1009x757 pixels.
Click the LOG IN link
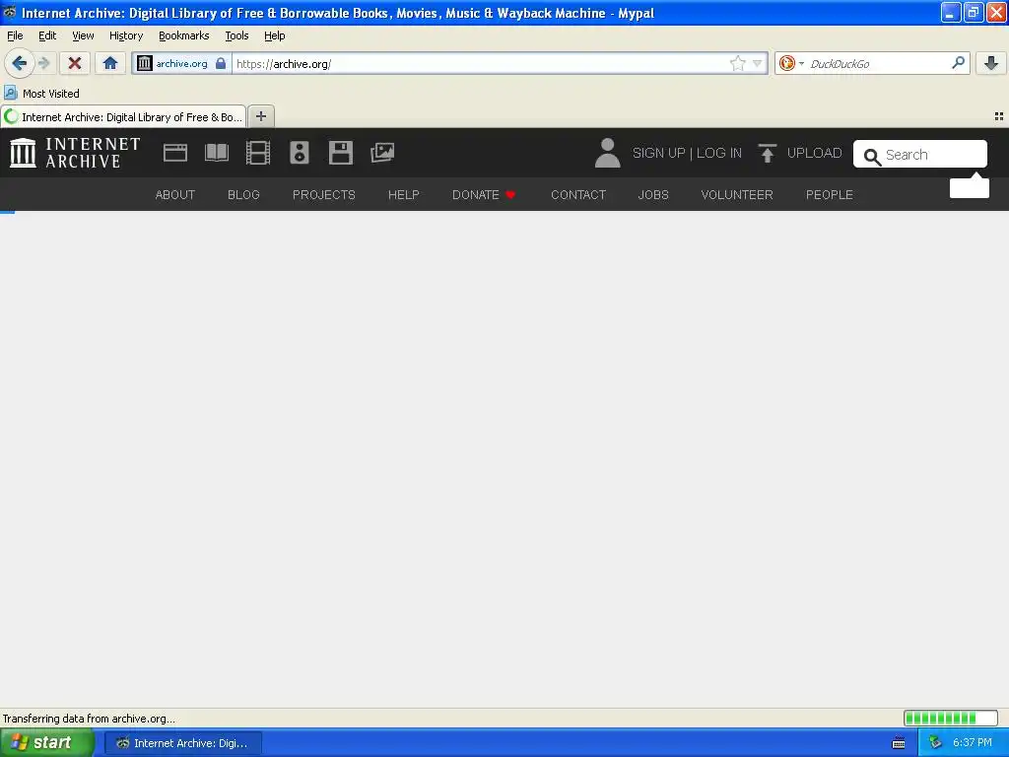pos(718,153)
